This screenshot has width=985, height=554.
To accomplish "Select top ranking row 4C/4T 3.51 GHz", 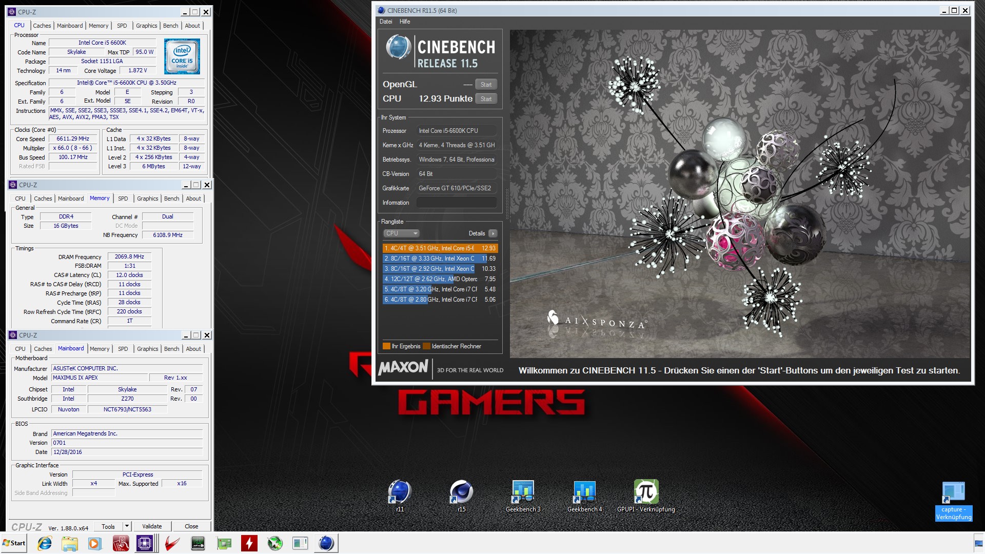I will click(x=440, y=248).
